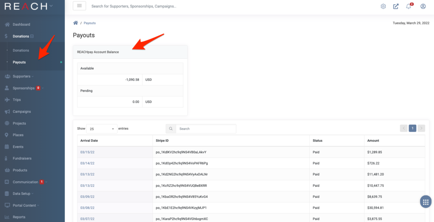Select Campaigns in the sidebar
Image resolution: width=434 pixels, height=222 pixels.
tap(22, 112)
